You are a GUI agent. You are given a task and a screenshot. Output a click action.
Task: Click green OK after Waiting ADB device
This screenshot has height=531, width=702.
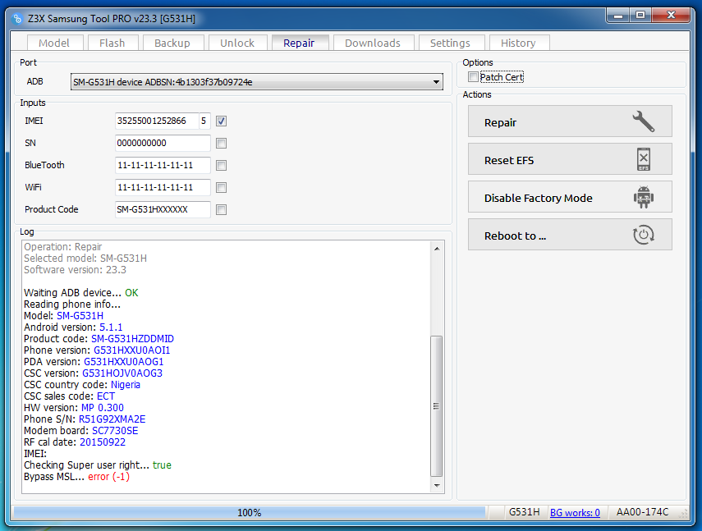[x=131, y=293]
